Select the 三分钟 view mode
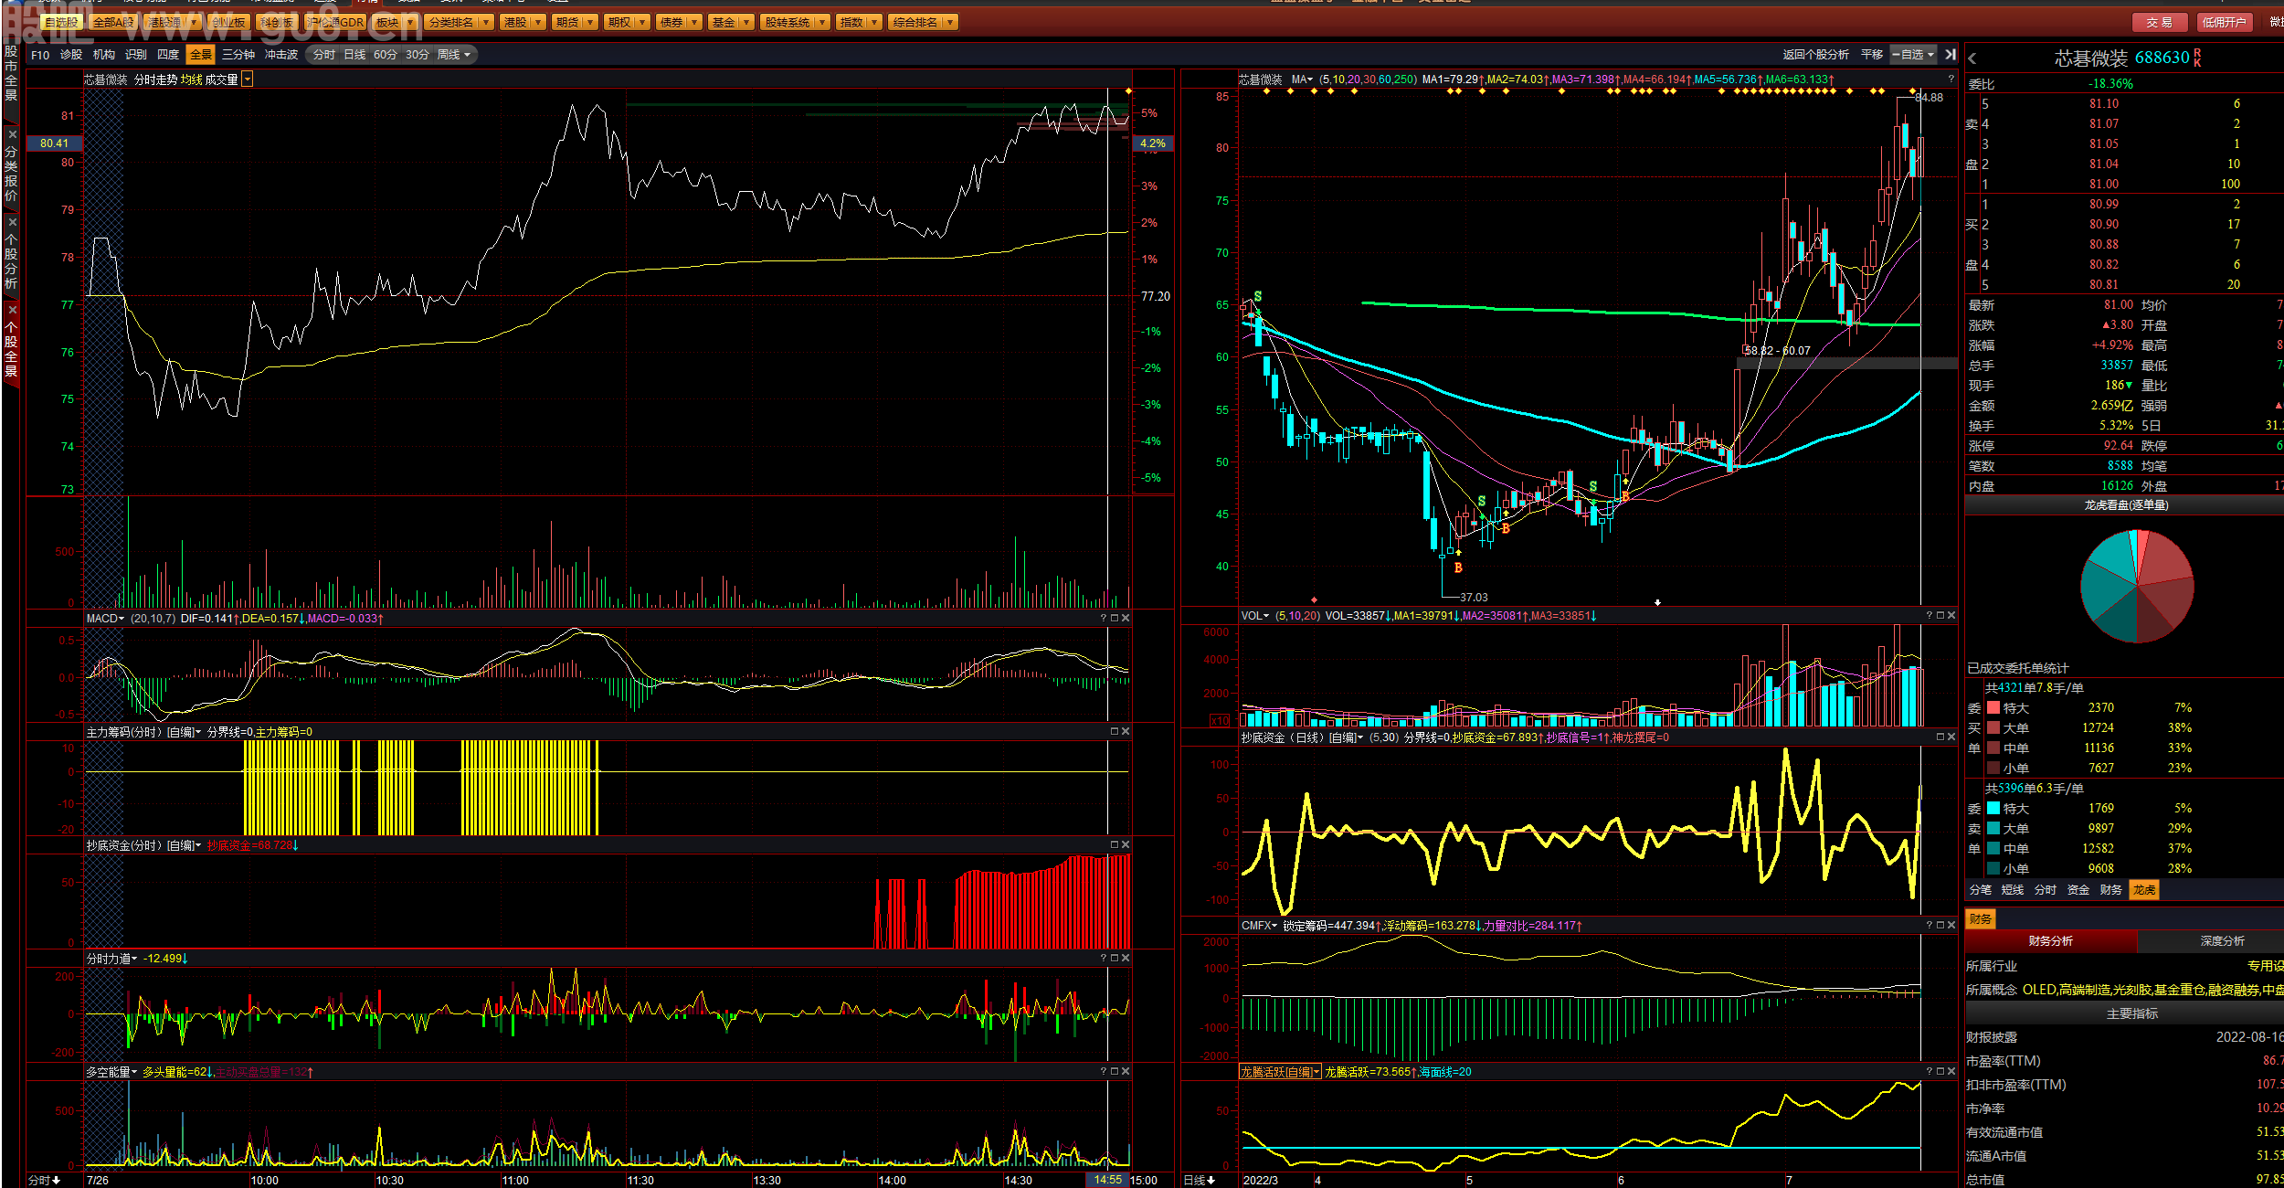The image size is (2284, 1188). (x=238, y=55)
